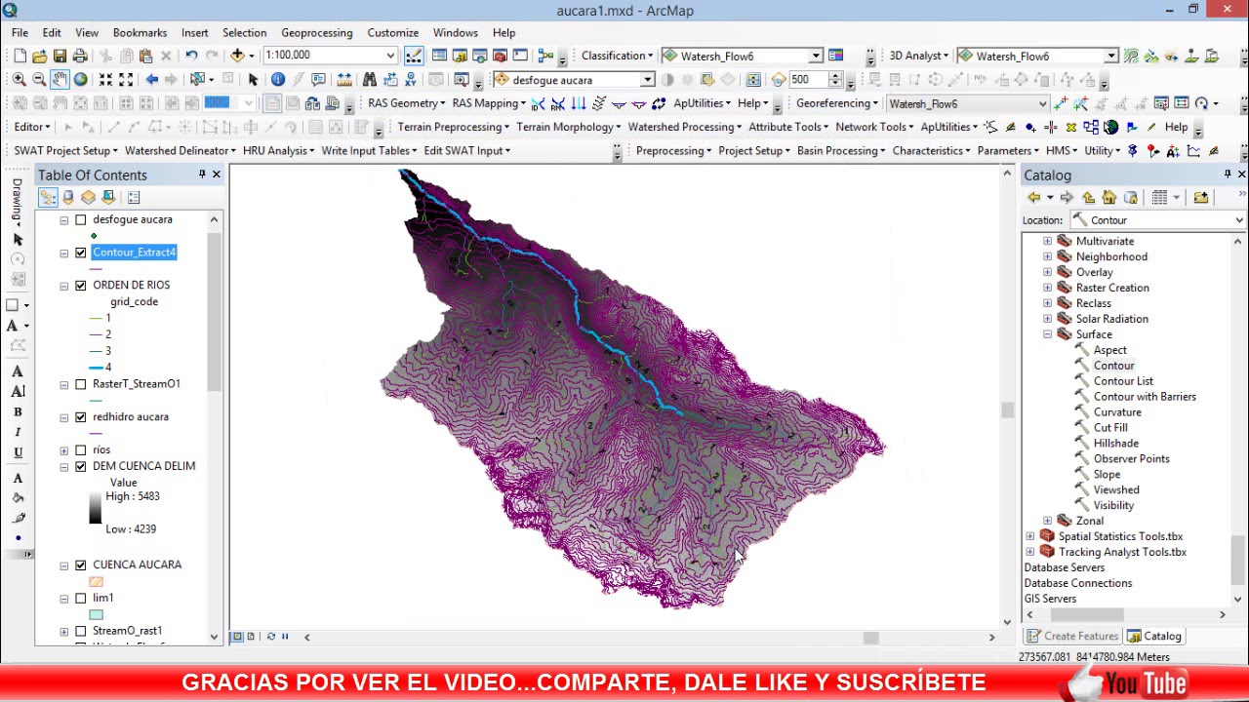This screenshot has width=1249, height=702.
Task: Expand the ríos layer in Table Of Contents
Action: click(64, 450)
